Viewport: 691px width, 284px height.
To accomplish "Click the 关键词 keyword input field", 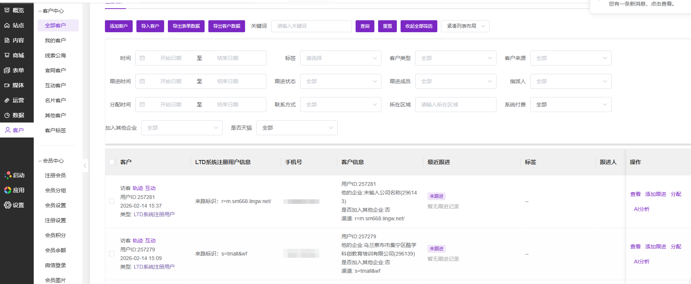I will pyautogui.click(x=311, y=26).
